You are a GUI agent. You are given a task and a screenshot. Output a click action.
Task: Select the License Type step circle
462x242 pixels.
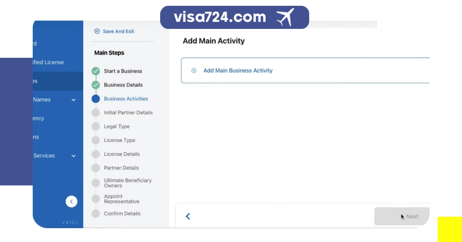(95, 140)
